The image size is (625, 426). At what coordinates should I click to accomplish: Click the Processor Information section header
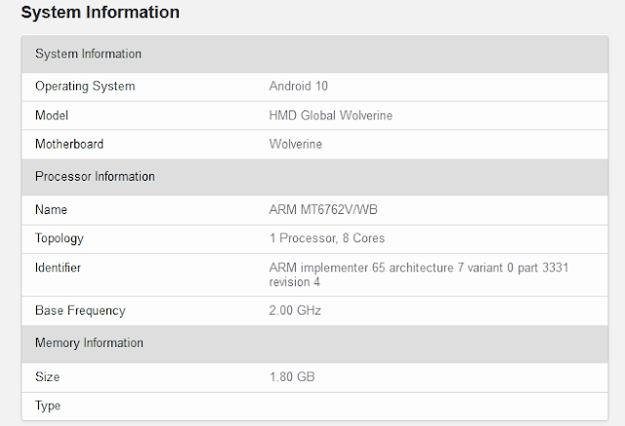coord(314,177)
